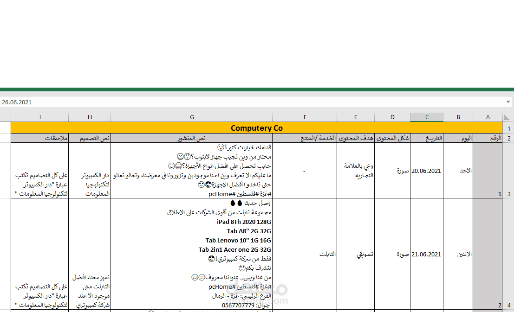The width and height of the screenshot is (514, 312).
Task: Click the شكل المحتوى header cell
Action: [x=392, y=138]
